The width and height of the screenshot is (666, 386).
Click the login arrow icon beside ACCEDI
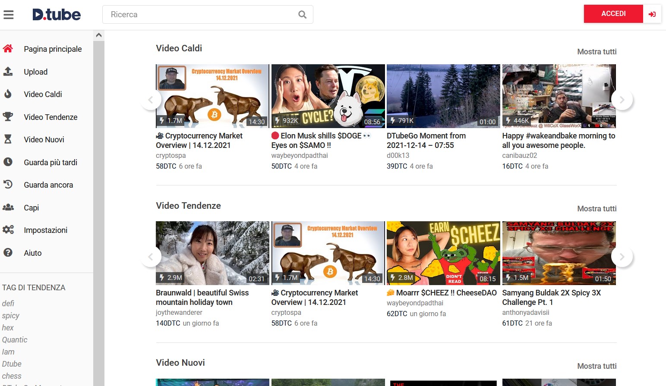click(652, 14)
